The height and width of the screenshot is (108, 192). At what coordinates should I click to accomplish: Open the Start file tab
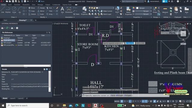[x=5, y=20]
